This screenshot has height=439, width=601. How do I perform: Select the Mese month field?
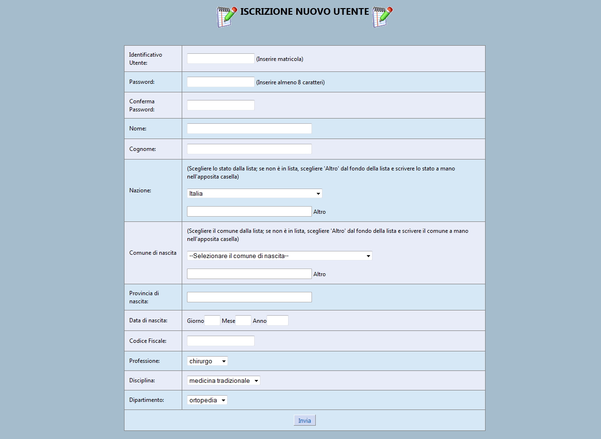[243, 320]
